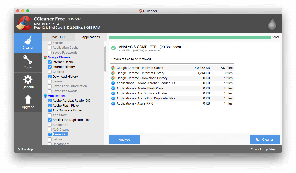This screenshot has width=296, height=173.
Task: Select the Google Chrome - Internet History row
Action: tap(172, 73)
